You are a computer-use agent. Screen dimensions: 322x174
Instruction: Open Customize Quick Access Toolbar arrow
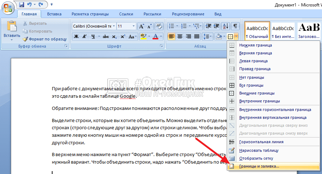pyautogui.click(x=51, y=4)
